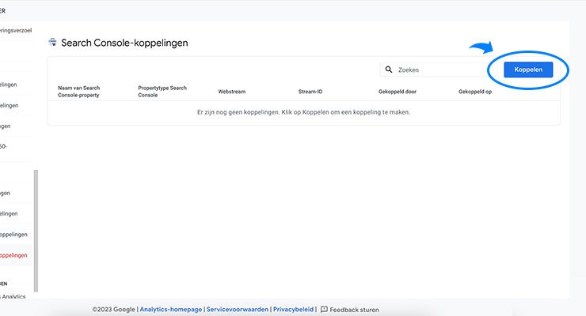Click the feedback speech-bubble icon

pyautogui.click(x=324, y=310)
